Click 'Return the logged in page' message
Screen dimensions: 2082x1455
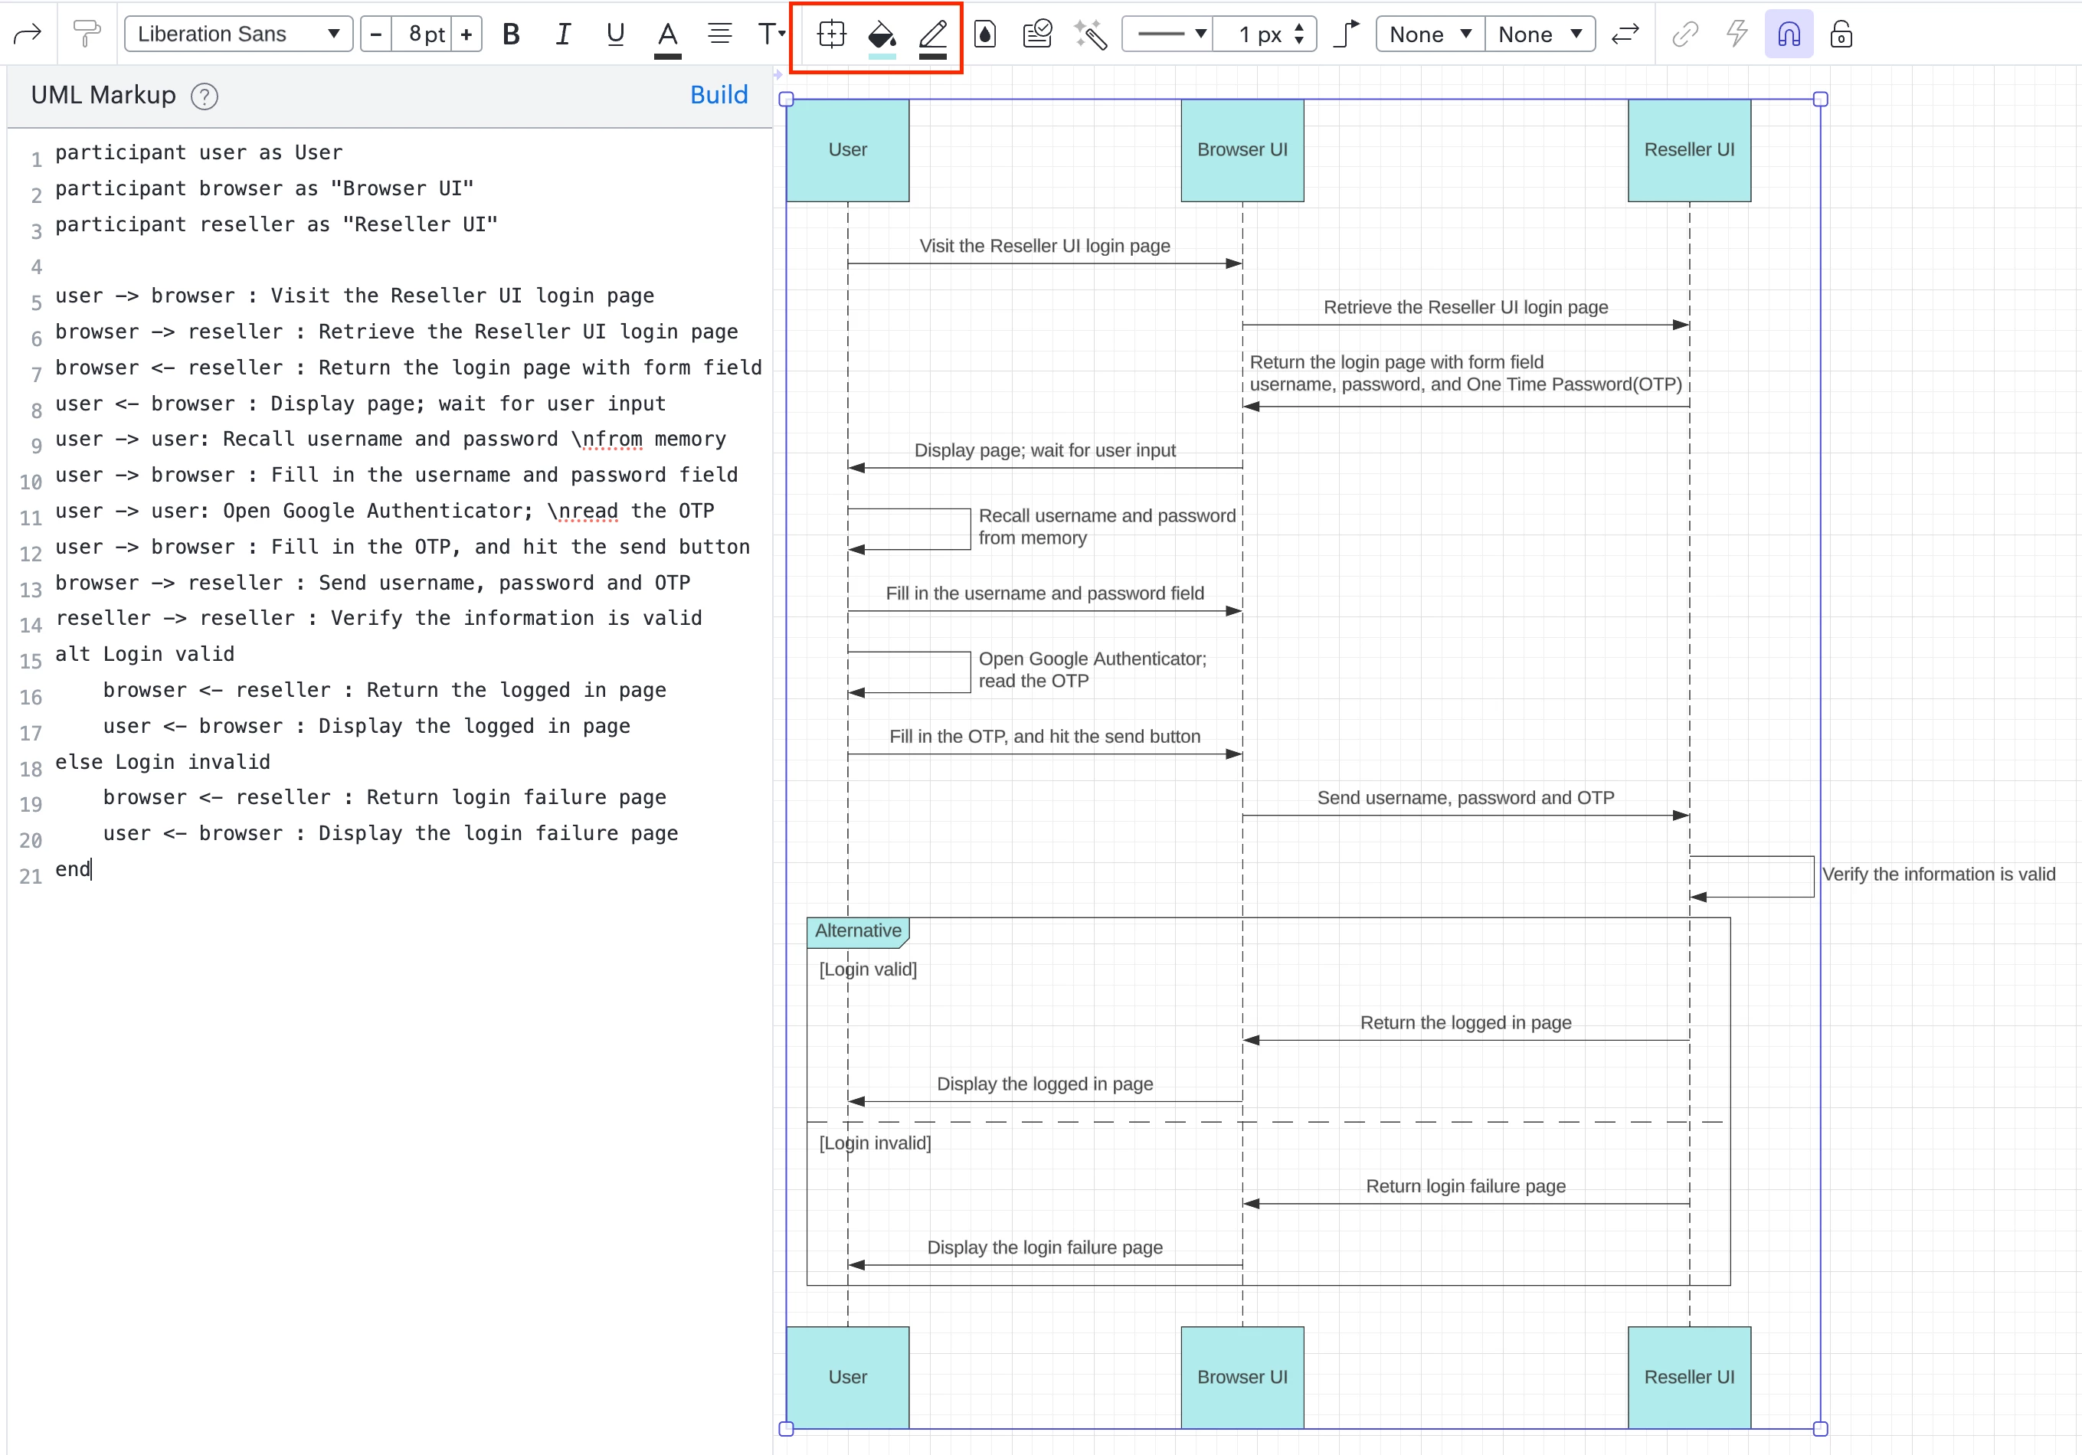pyautogui.click(x=1465, y=1022)
